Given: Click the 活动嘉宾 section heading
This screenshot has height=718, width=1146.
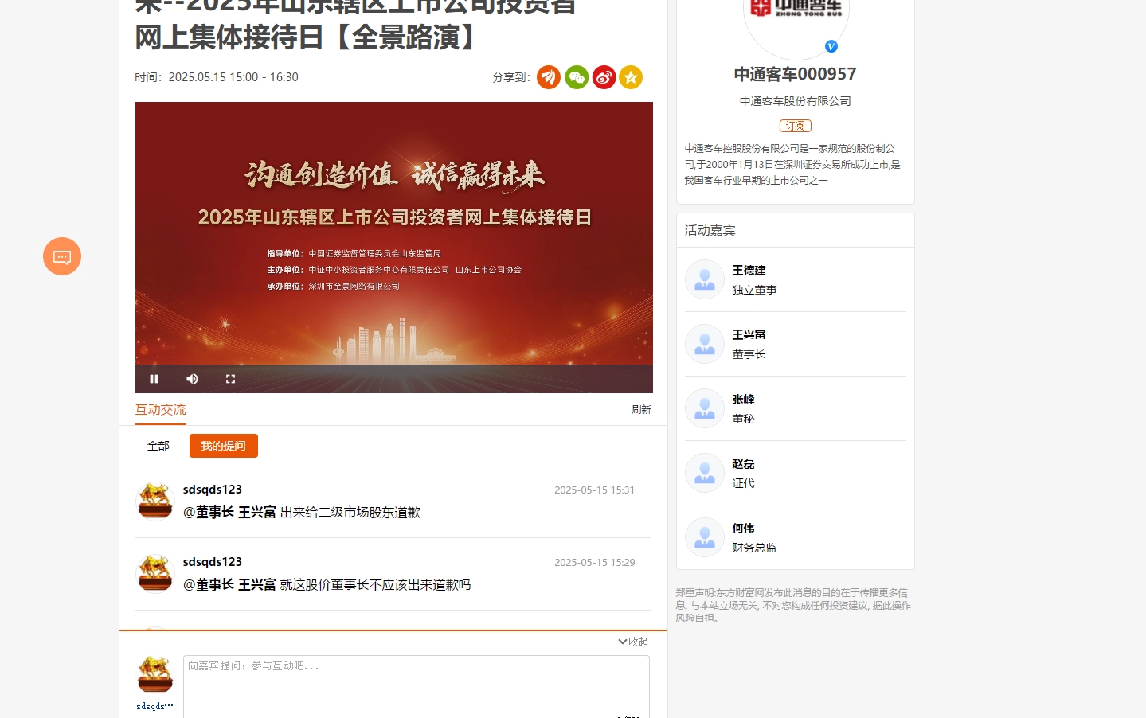Looking at the screenshot, I should tap(710, 231).
